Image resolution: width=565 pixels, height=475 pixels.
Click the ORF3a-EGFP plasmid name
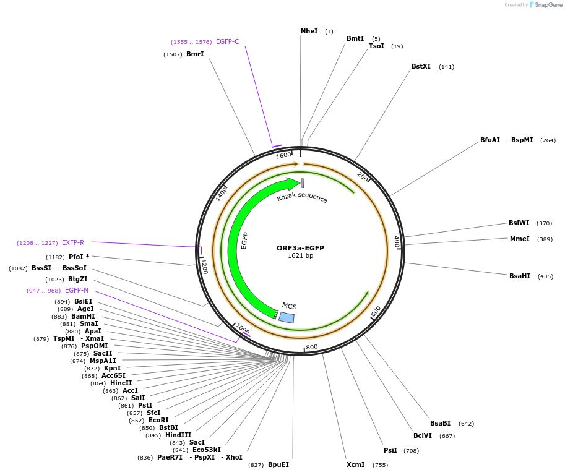(300, 248)
